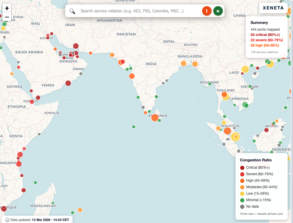This screenshot has width=293, height=223.
Task: Select the magnifier search icon
Action: pyautogui.click(x=72, y=11)
